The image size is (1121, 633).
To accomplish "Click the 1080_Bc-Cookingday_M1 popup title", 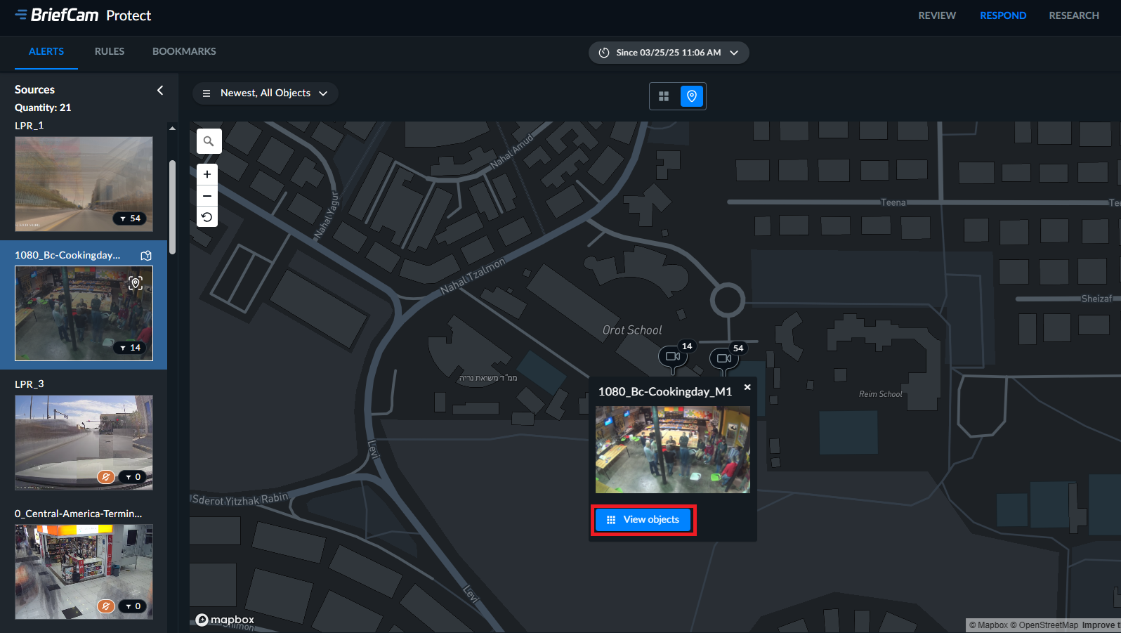I will (x=665, y=391).
